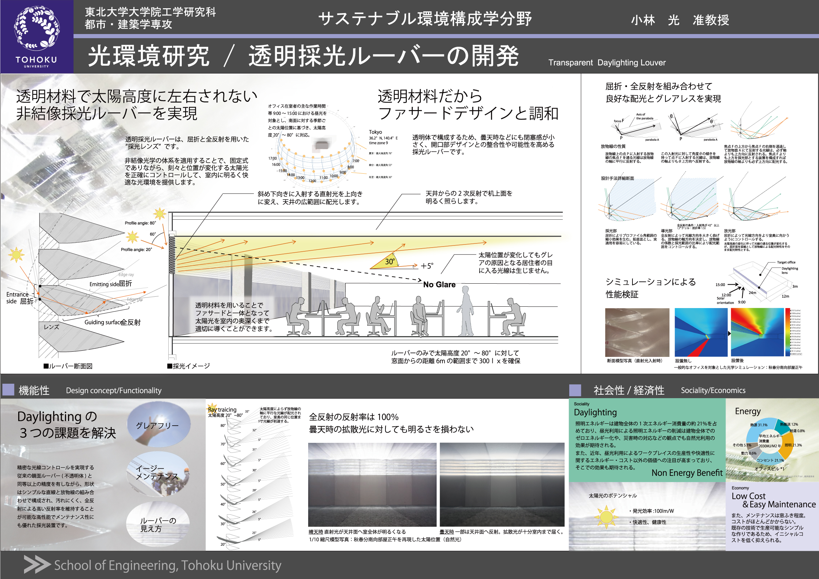This screenshot has width=819, height=579.
Task: Click the 曇天時 scale model photo
Action: [502, 484]
